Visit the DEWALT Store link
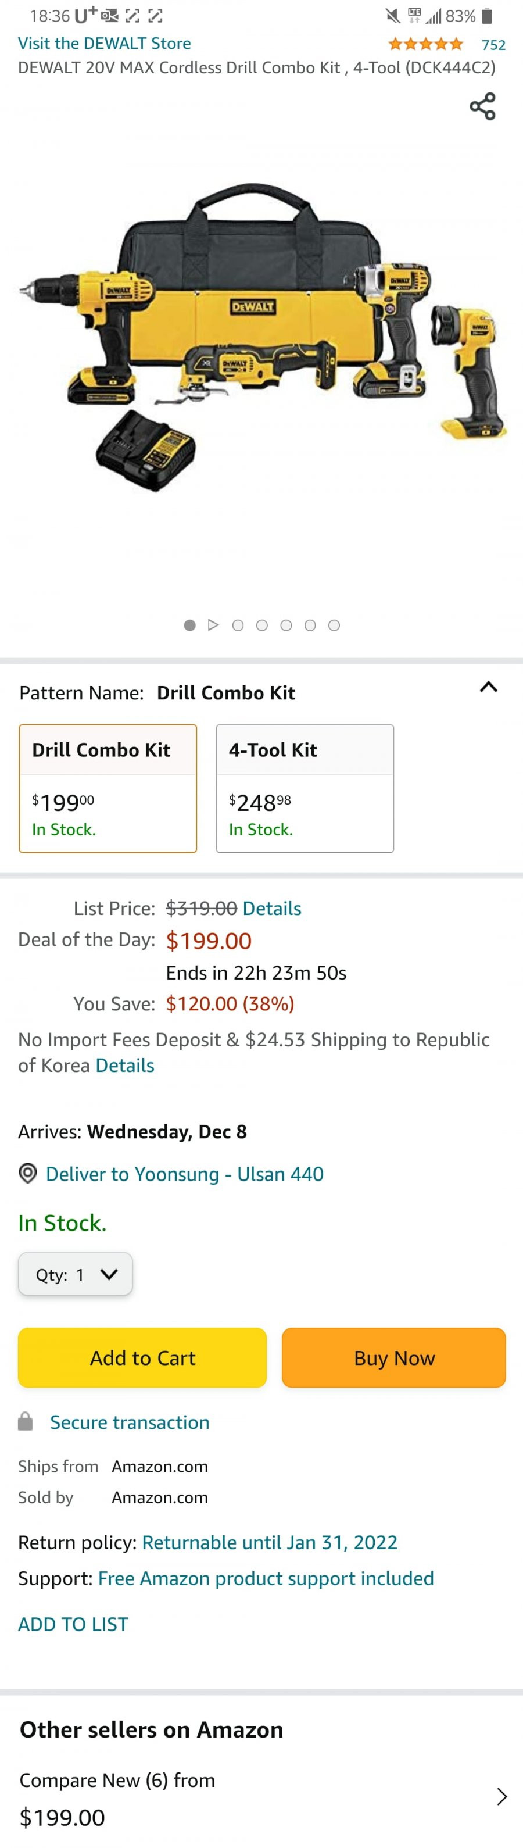The width and height of the screenshot is (523, 1848). click(104, 43)
